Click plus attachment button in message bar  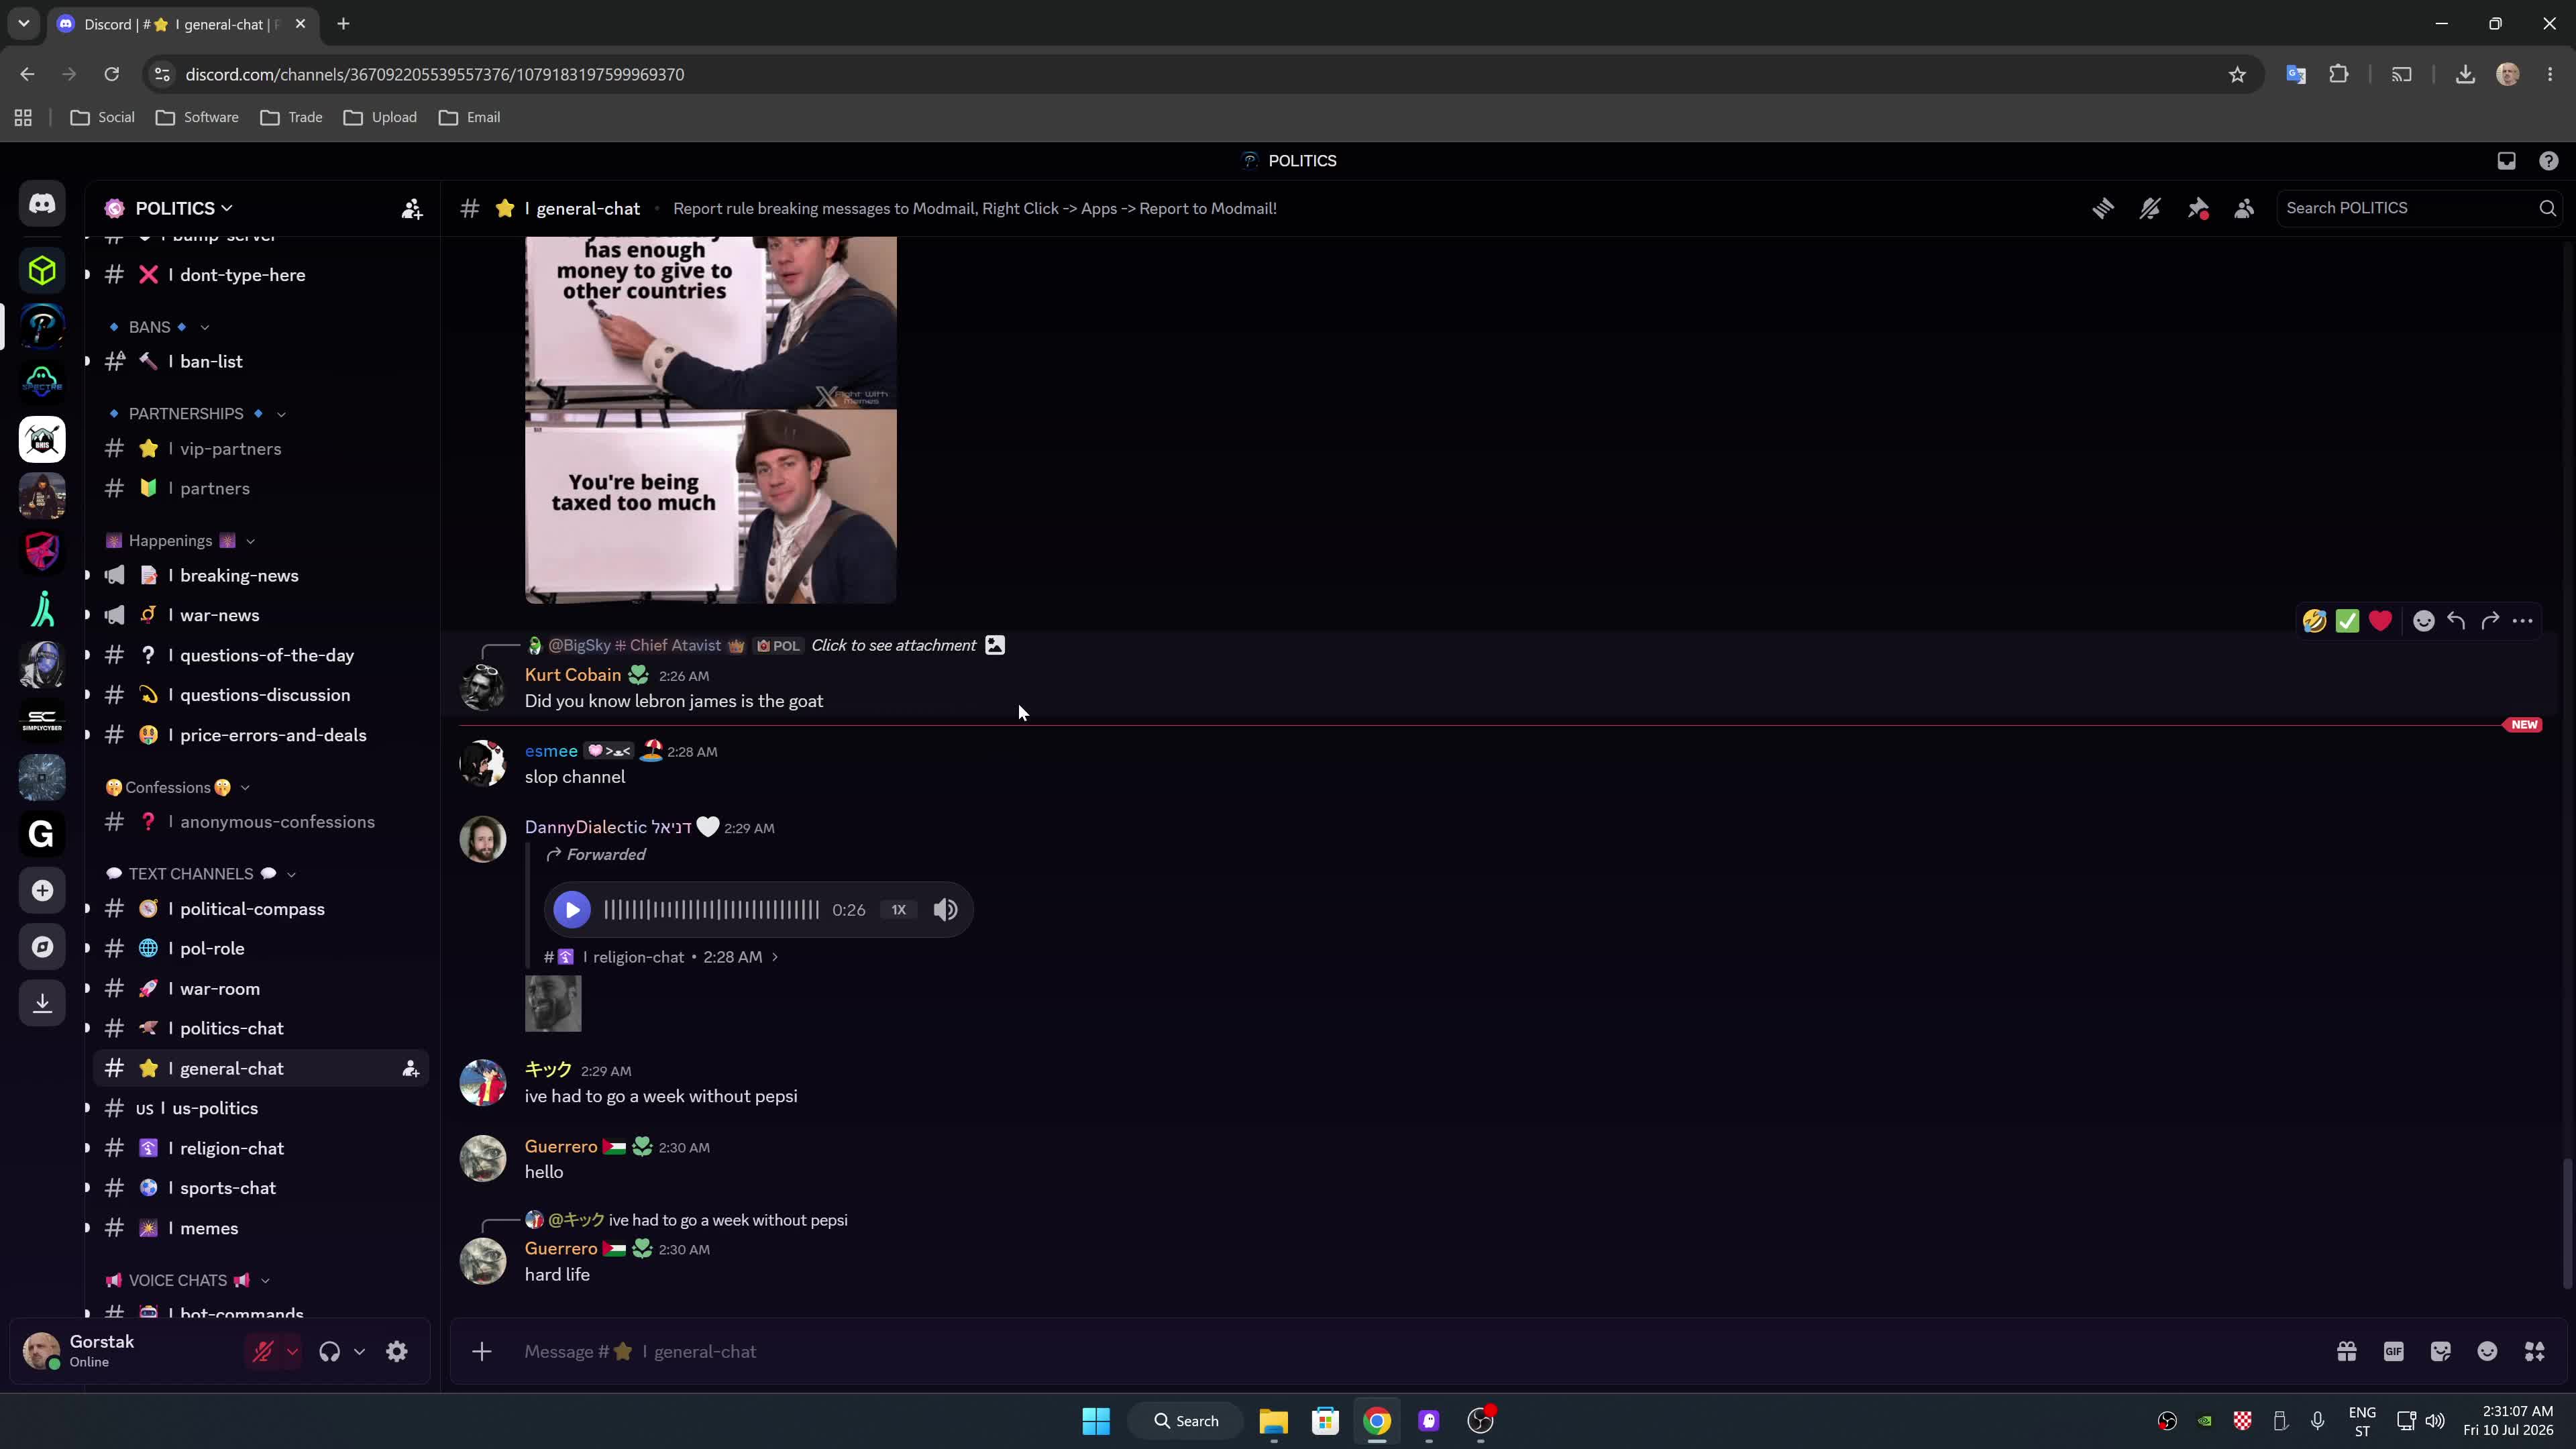482,1352
